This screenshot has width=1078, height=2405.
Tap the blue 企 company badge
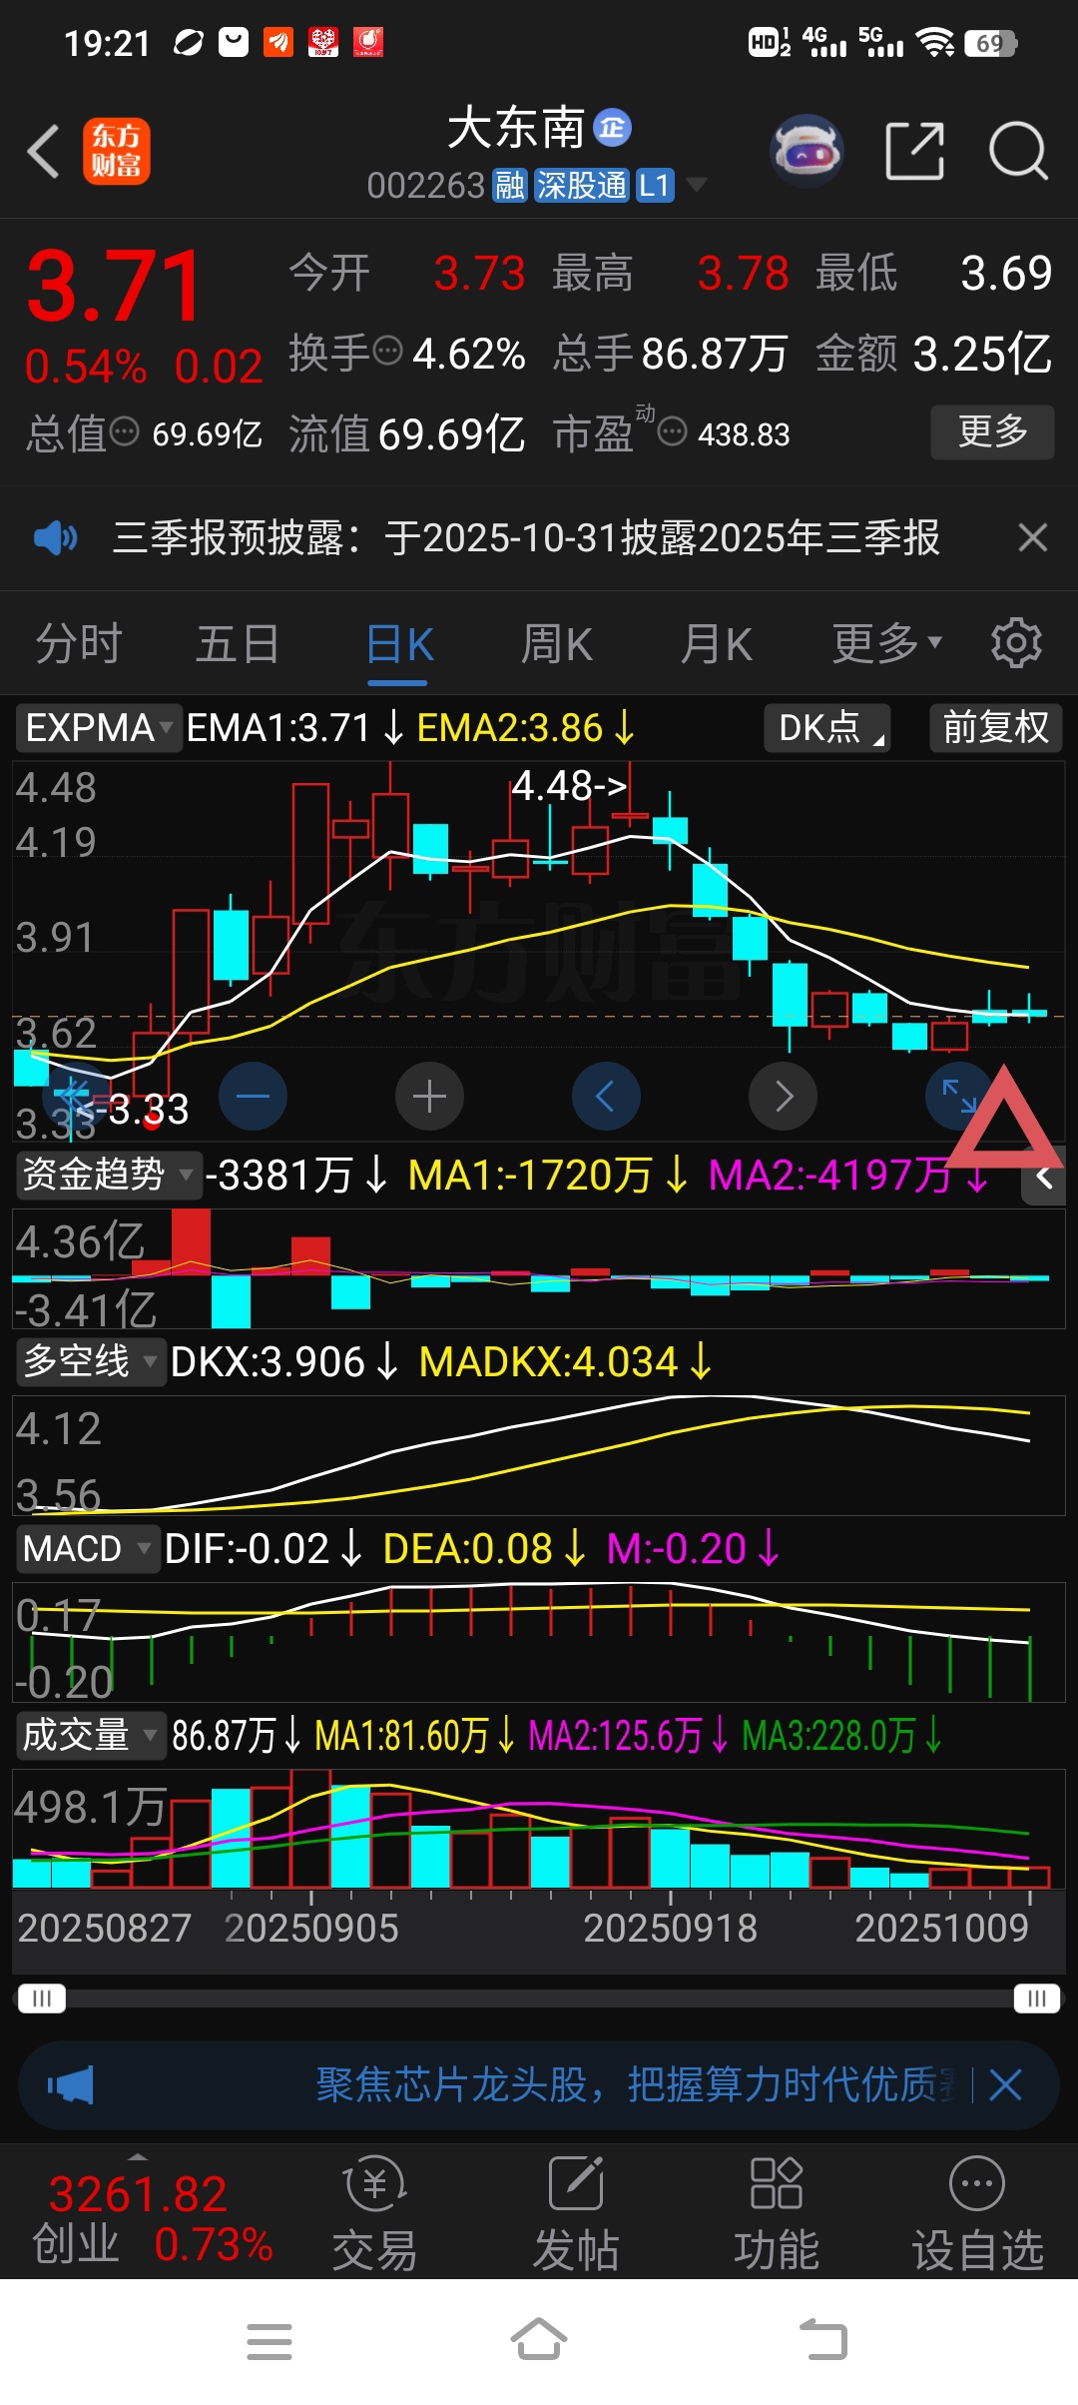tap(612, 128)
